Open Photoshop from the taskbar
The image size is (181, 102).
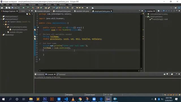pyautogui.click(x=45, y=99)
